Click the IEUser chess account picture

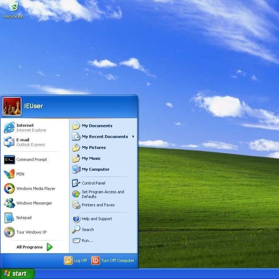tap(12, 106)
